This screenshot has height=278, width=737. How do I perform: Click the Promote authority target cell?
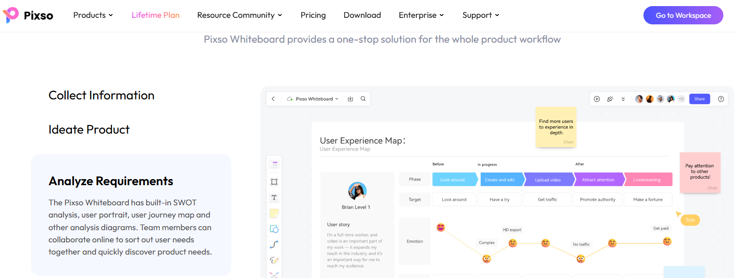[598, 199]
